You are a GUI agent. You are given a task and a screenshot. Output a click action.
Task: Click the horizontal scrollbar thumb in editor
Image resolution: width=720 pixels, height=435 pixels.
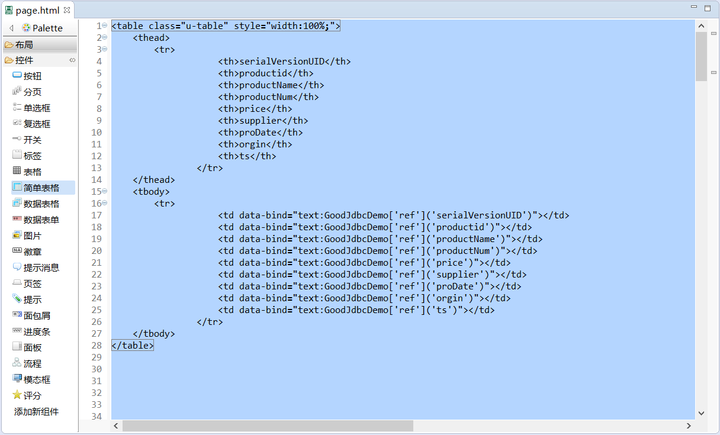pyautogui.click(x=268, y=426)
